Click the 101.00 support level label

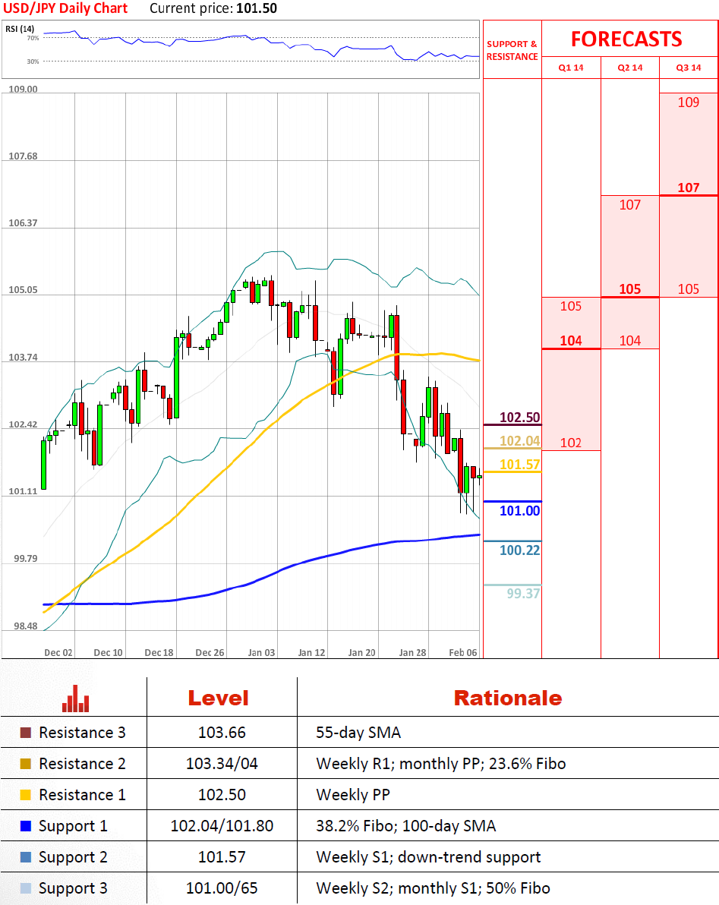[x=519, y=511]
